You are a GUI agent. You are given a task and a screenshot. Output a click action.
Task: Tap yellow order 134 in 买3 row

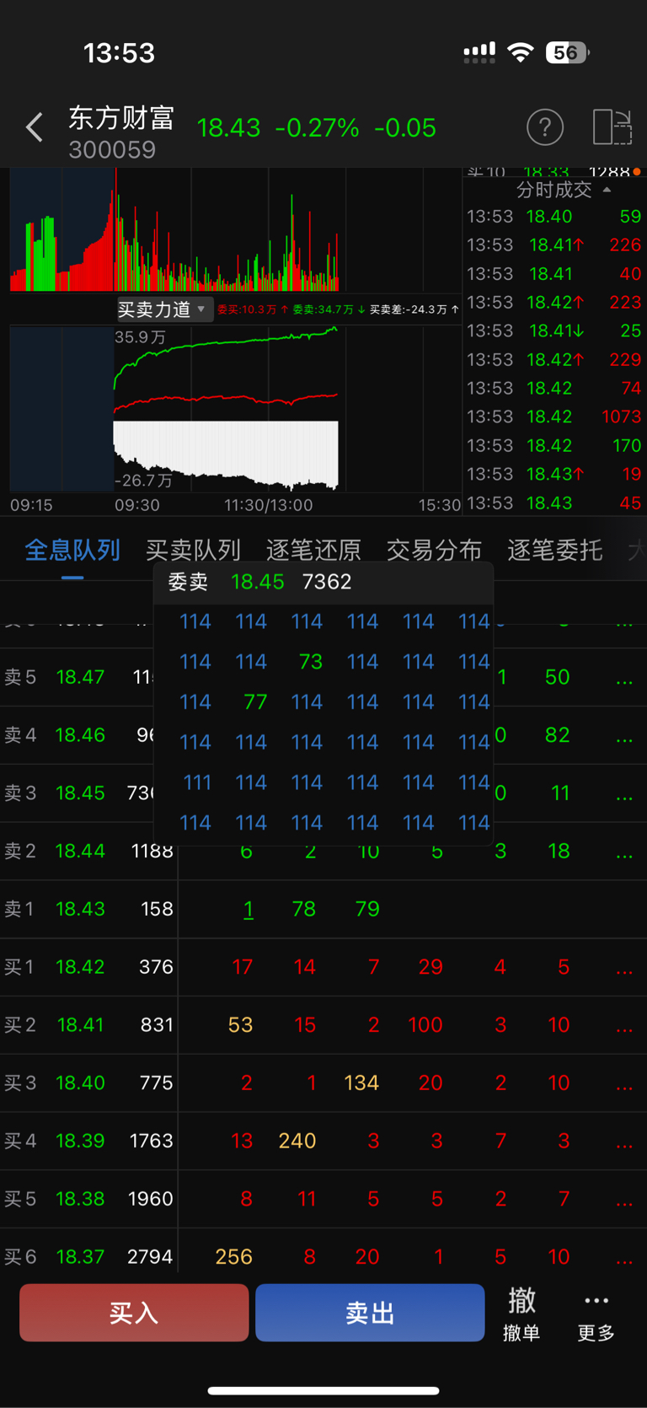click(x=361, y=1083)
